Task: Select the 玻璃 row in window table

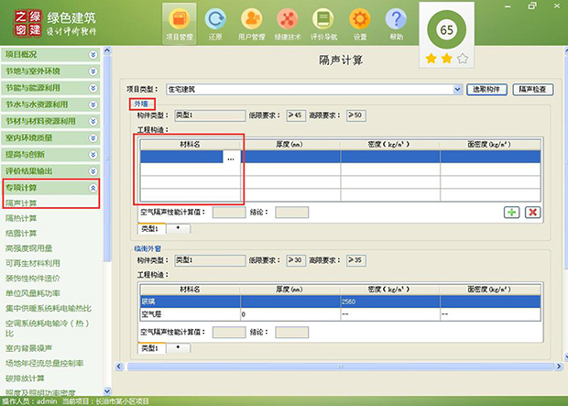Action: 341,302
